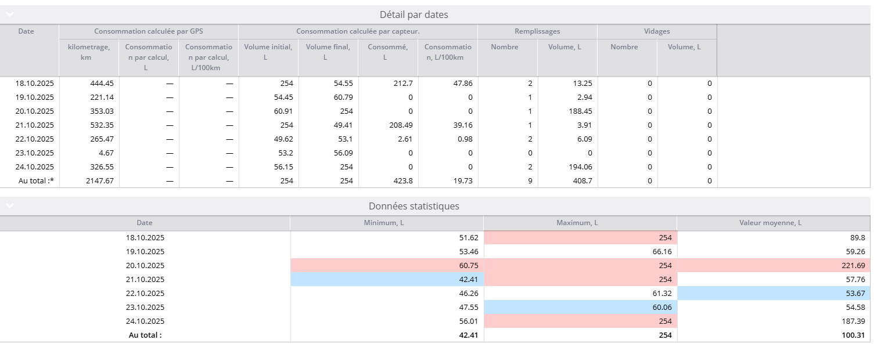The width and height of the screenshot is (874, 347).
Task: Click the Consommation calculée par GPS group header
Action: [148, 31]
